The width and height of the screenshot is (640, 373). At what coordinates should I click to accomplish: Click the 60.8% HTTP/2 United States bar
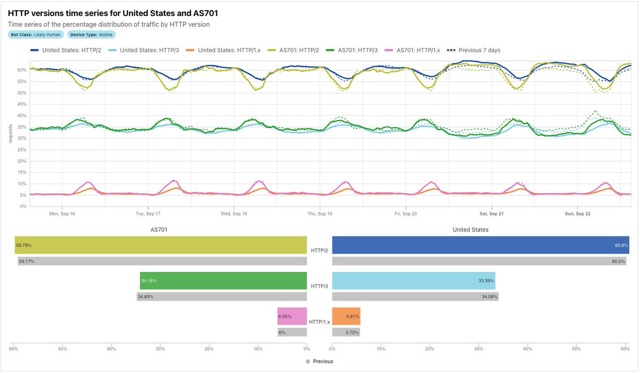point(480,244)
